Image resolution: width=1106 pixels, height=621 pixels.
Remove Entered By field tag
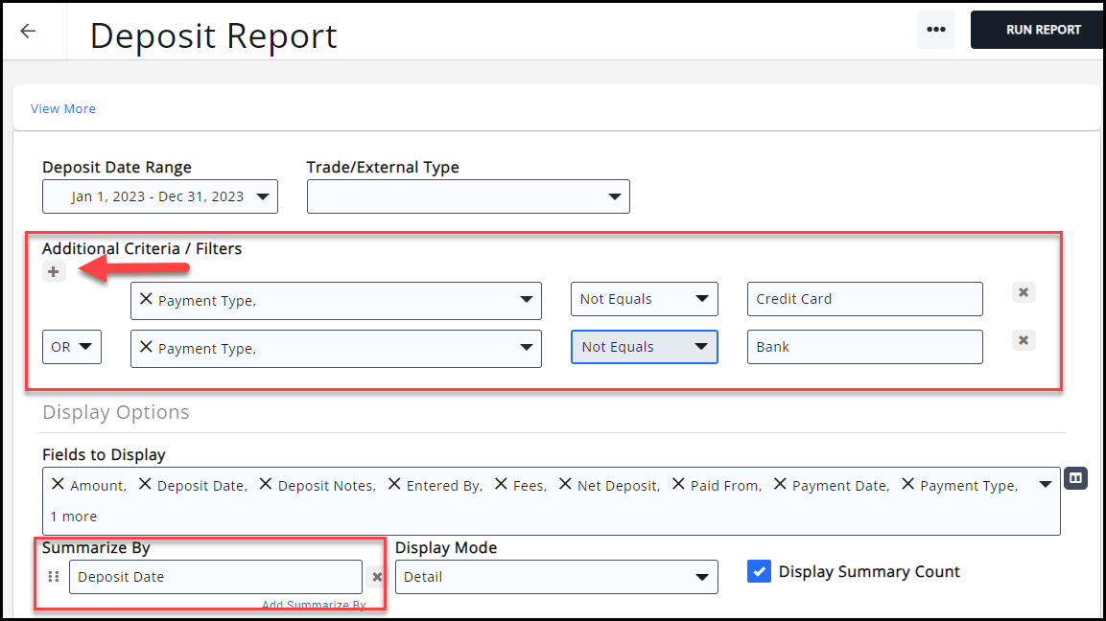[x=394, y=485]
